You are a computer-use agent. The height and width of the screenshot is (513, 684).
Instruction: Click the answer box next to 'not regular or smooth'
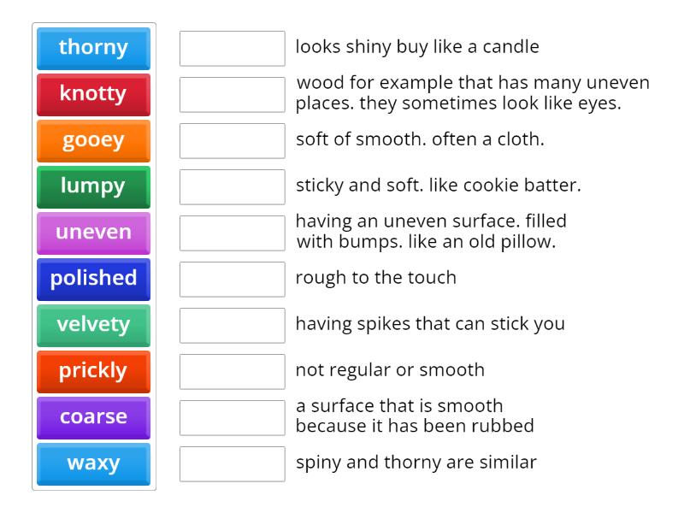point(233,371)
